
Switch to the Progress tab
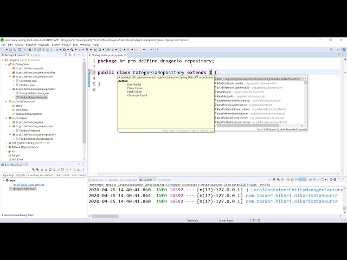[164, 180]
